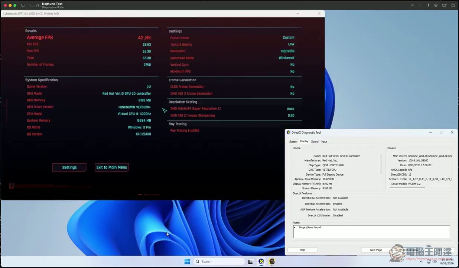Click the Driver Model WDDM 2.2 text
The height and width of the screenshot is (268, 459).
click(x=414, y=184)
